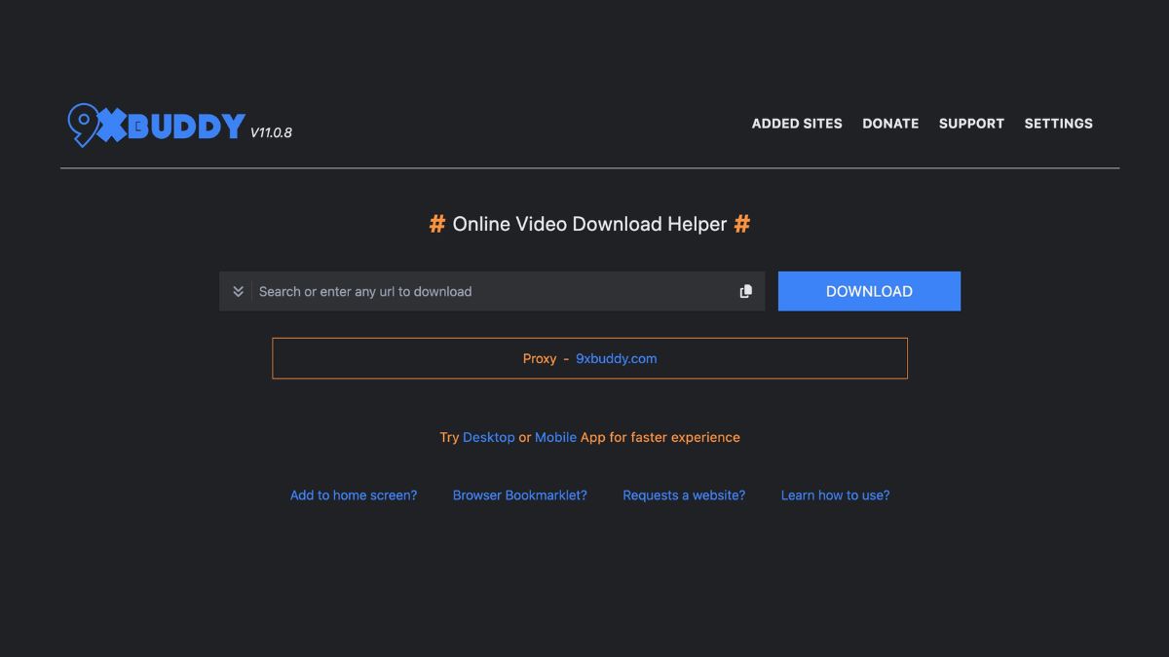Open the 'Browser Bookmarklet?' link
The image size is (1169, 657).
[519, 495]
